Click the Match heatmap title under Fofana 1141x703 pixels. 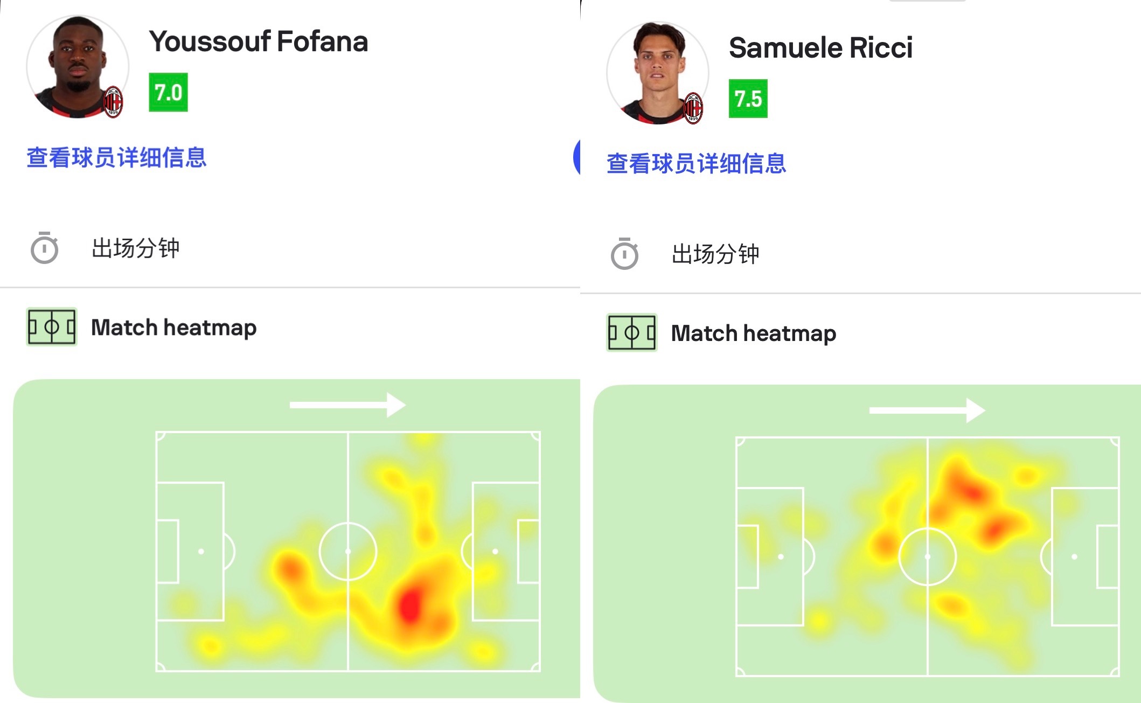[173, 328]
